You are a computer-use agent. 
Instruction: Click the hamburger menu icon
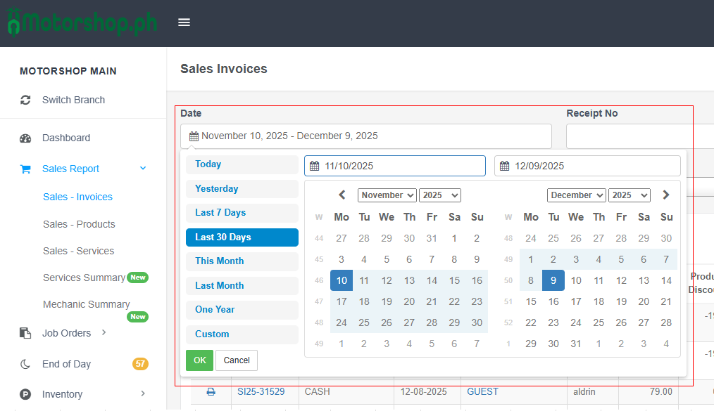184,22
